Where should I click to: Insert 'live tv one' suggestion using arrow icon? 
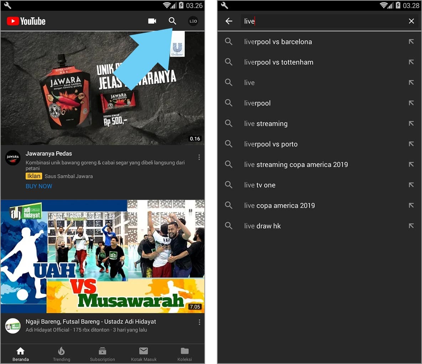tap(411, 185)
